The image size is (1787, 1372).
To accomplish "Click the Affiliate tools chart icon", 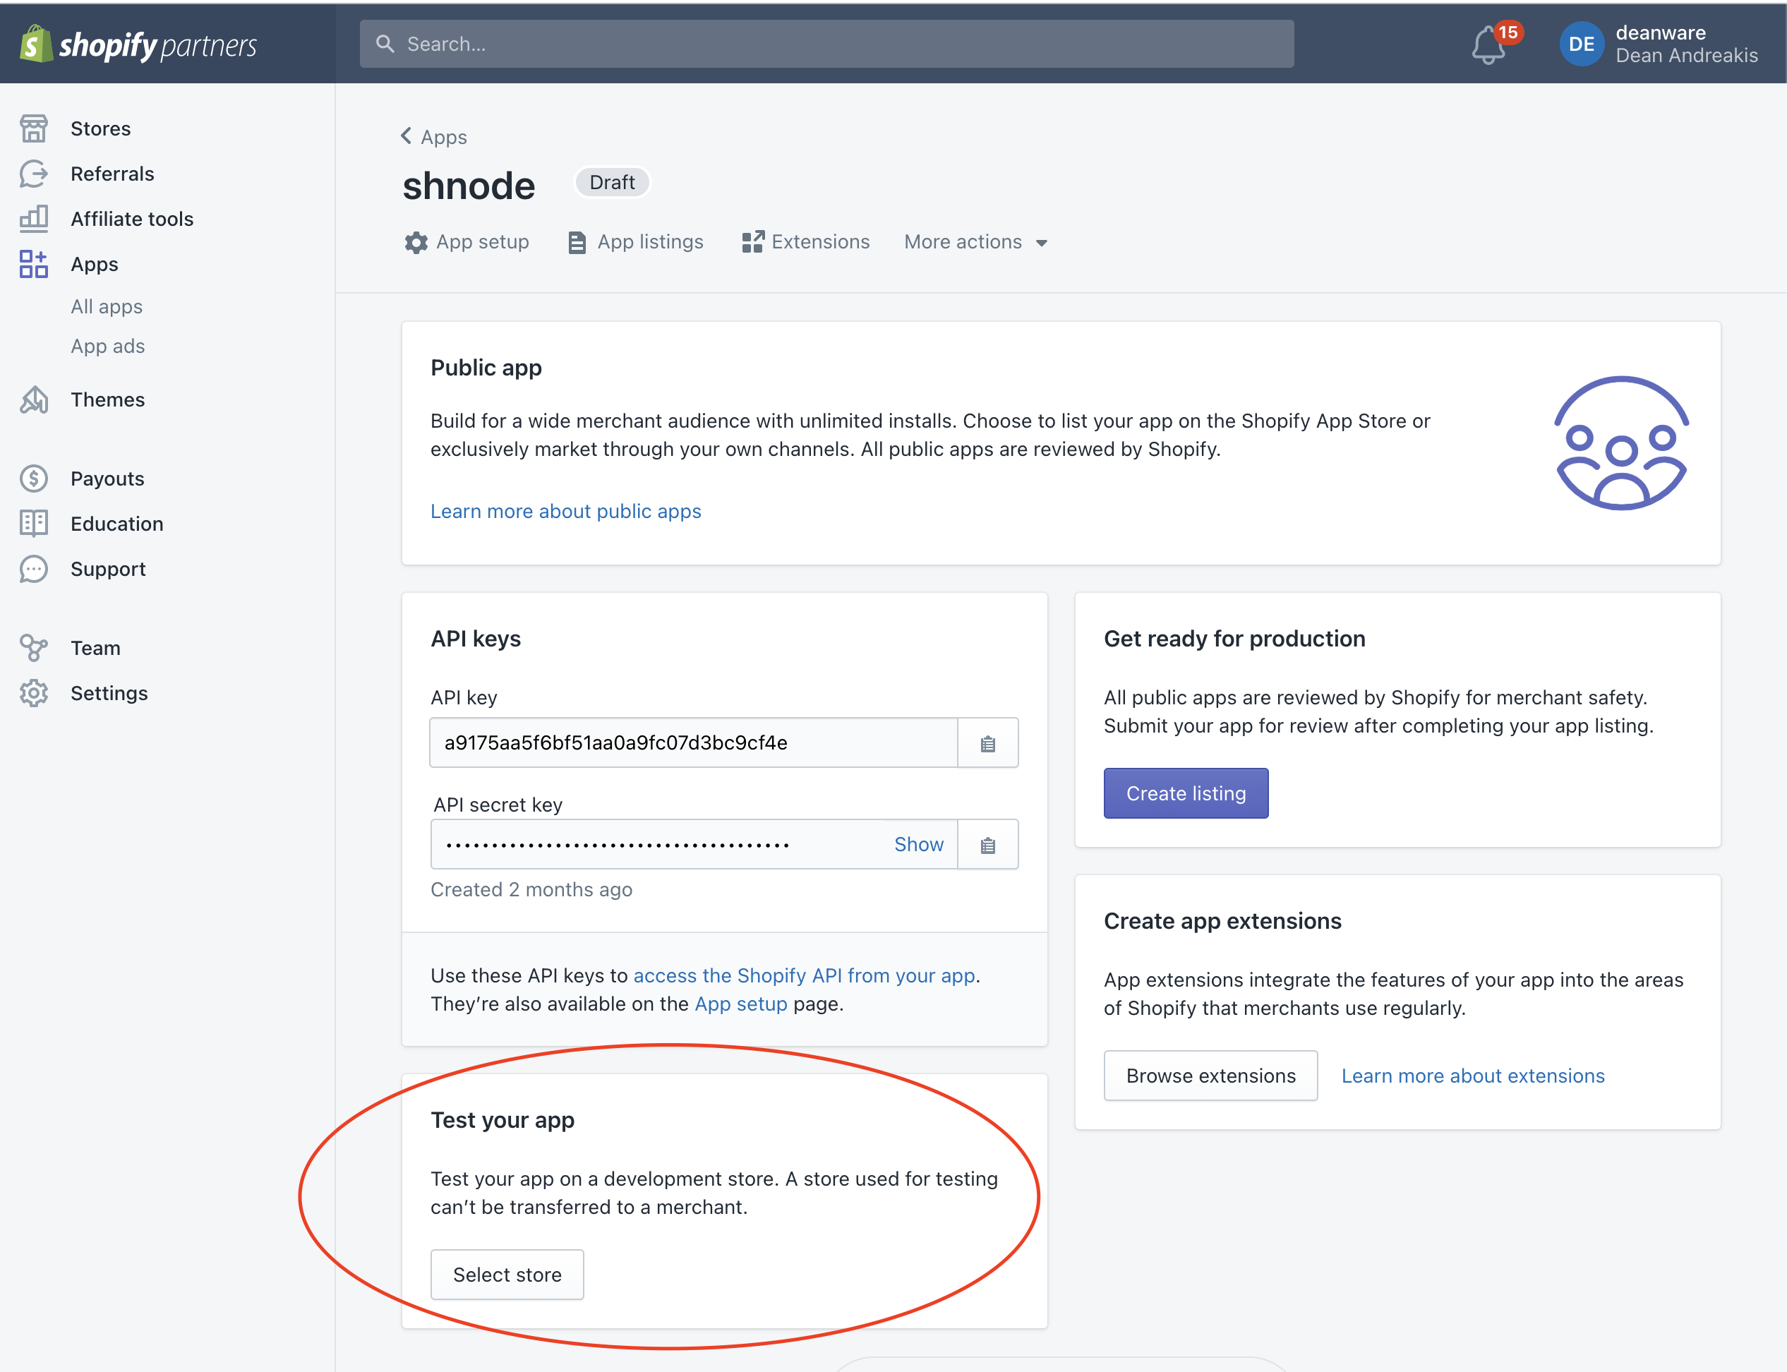I will tap(33, 218).
